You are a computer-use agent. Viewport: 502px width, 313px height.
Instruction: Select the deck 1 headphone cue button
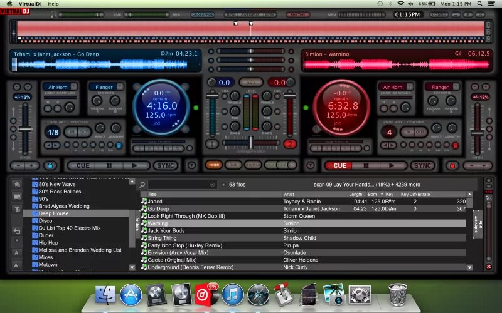click(x=212, y=144)
